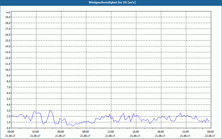This screenshot has width=222, height=139.
Task: Click the '21:00' time label
Action: click(x=186, y=132)
